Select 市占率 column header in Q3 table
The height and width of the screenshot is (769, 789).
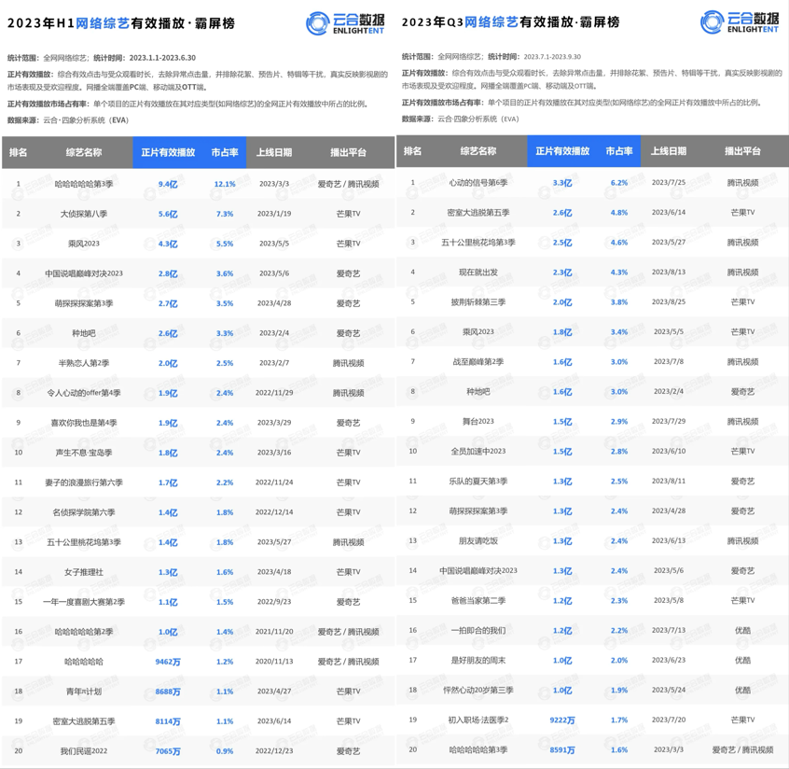pyautogui.click(x=619, y=151)
